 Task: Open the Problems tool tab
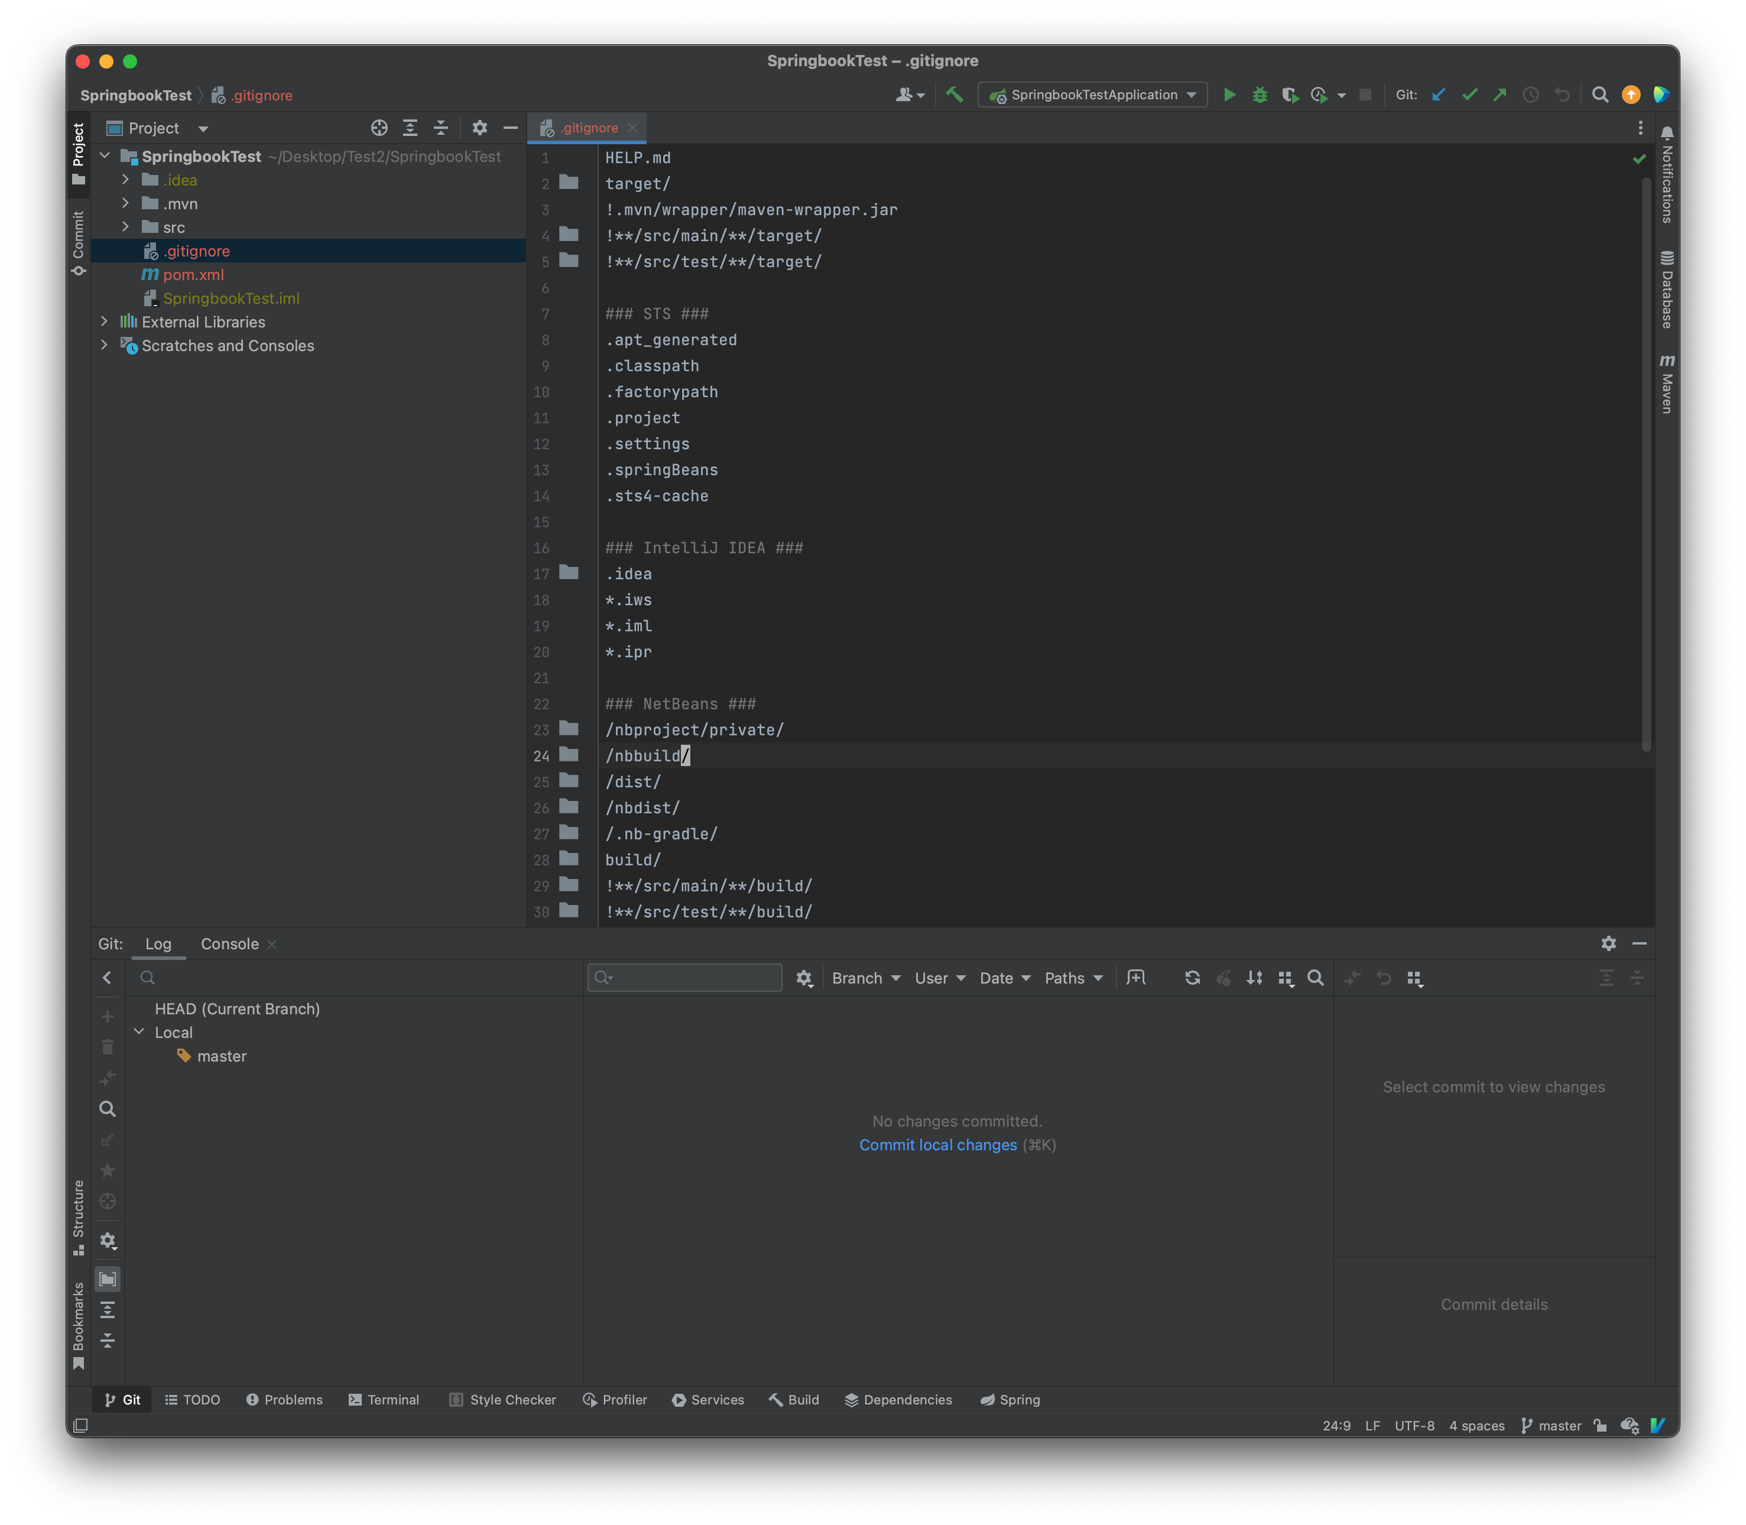pyautogui.click(x=284, y=1400)
